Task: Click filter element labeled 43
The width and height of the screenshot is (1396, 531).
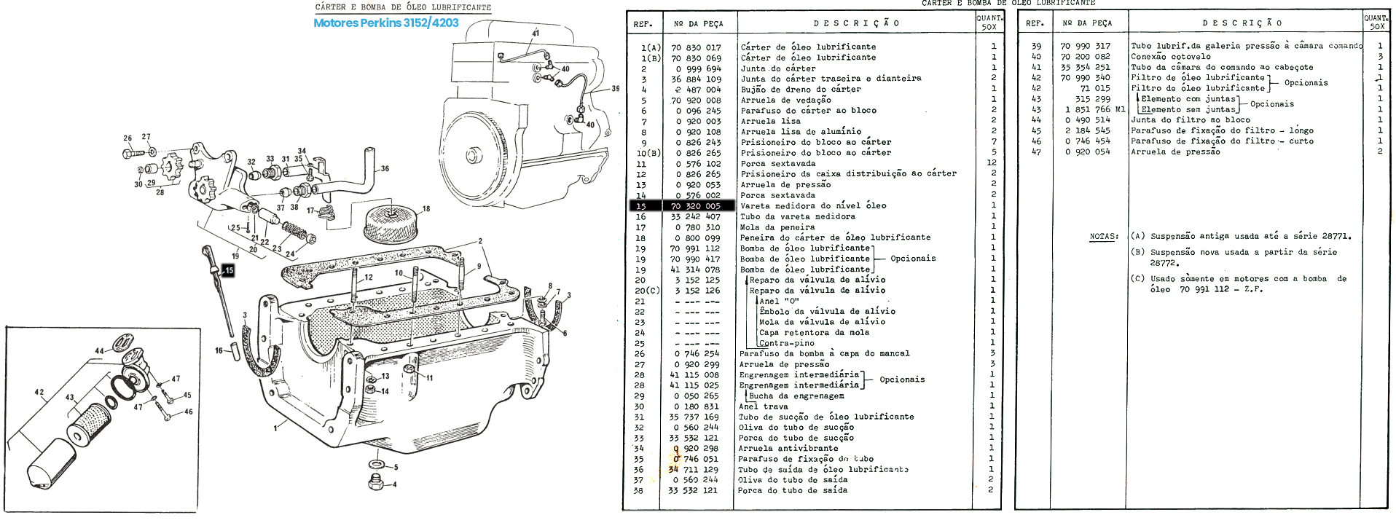Action: pyautogui.click(x=91, y=422)
